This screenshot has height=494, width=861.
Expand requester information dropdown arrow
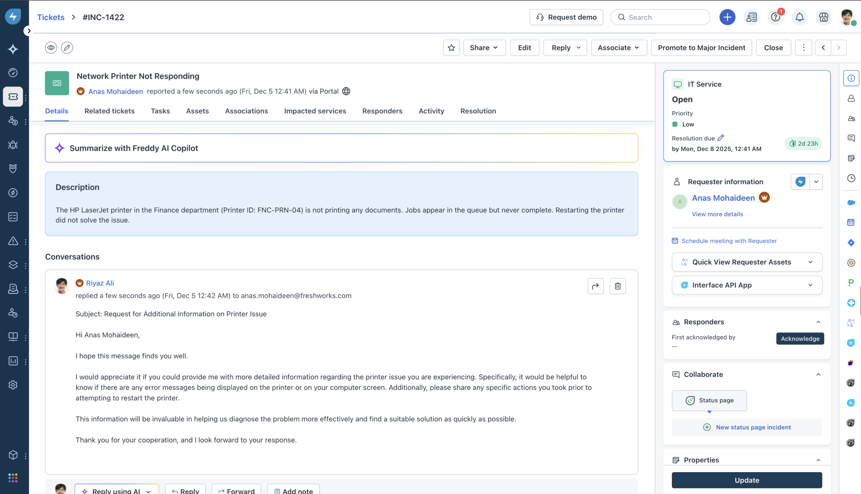[816, 181]
